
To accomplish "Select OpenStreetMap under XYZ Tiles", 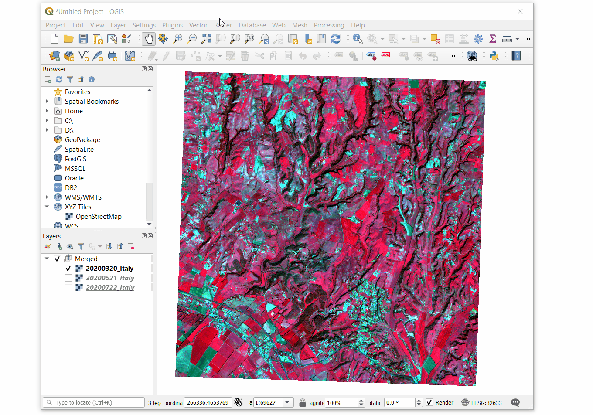I will pos(98,217).
